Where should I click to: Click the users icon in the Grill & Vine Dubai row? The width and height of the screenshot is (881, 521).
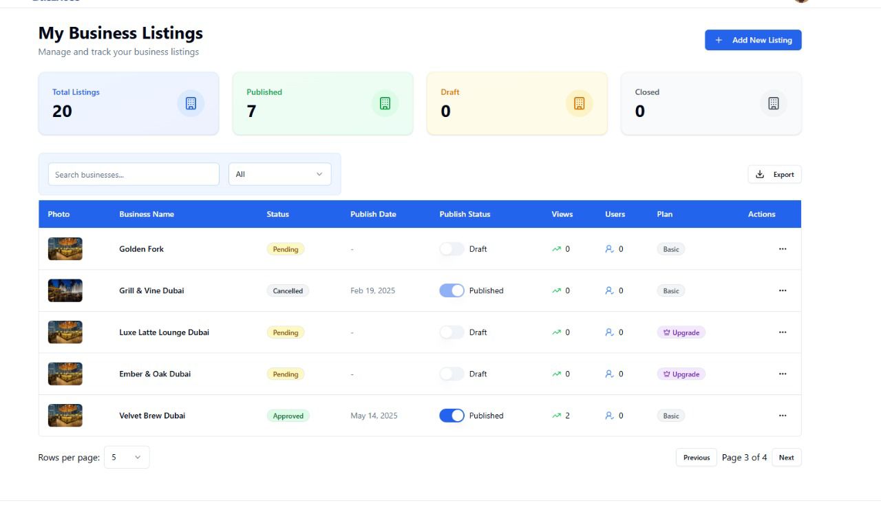[609, 290]
